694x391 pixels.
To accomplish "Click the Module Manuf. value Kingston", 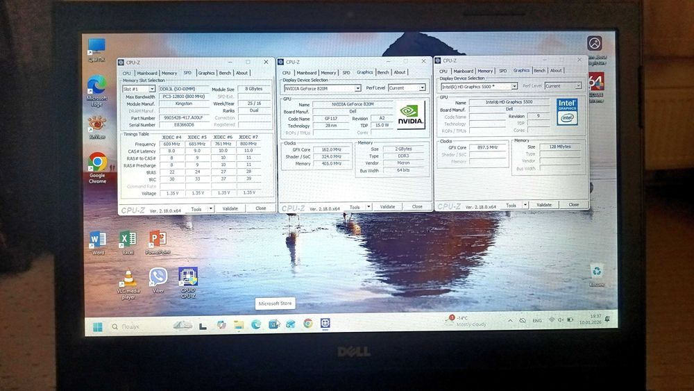I will (184, 103).
